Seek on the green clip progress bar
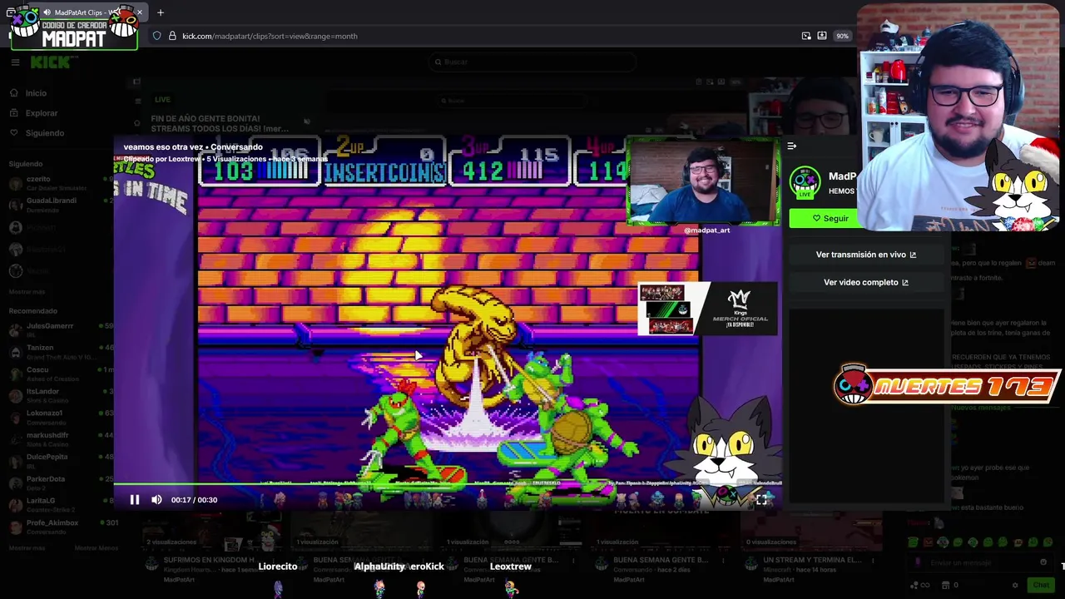The height and width of the screenshot is (599, 1065). [448, 483]
